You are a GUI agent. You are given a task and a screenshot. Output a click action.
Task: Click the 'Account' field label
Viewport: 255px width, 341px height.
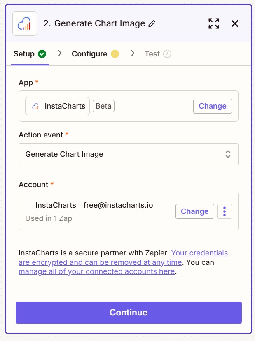pos(33,185)
